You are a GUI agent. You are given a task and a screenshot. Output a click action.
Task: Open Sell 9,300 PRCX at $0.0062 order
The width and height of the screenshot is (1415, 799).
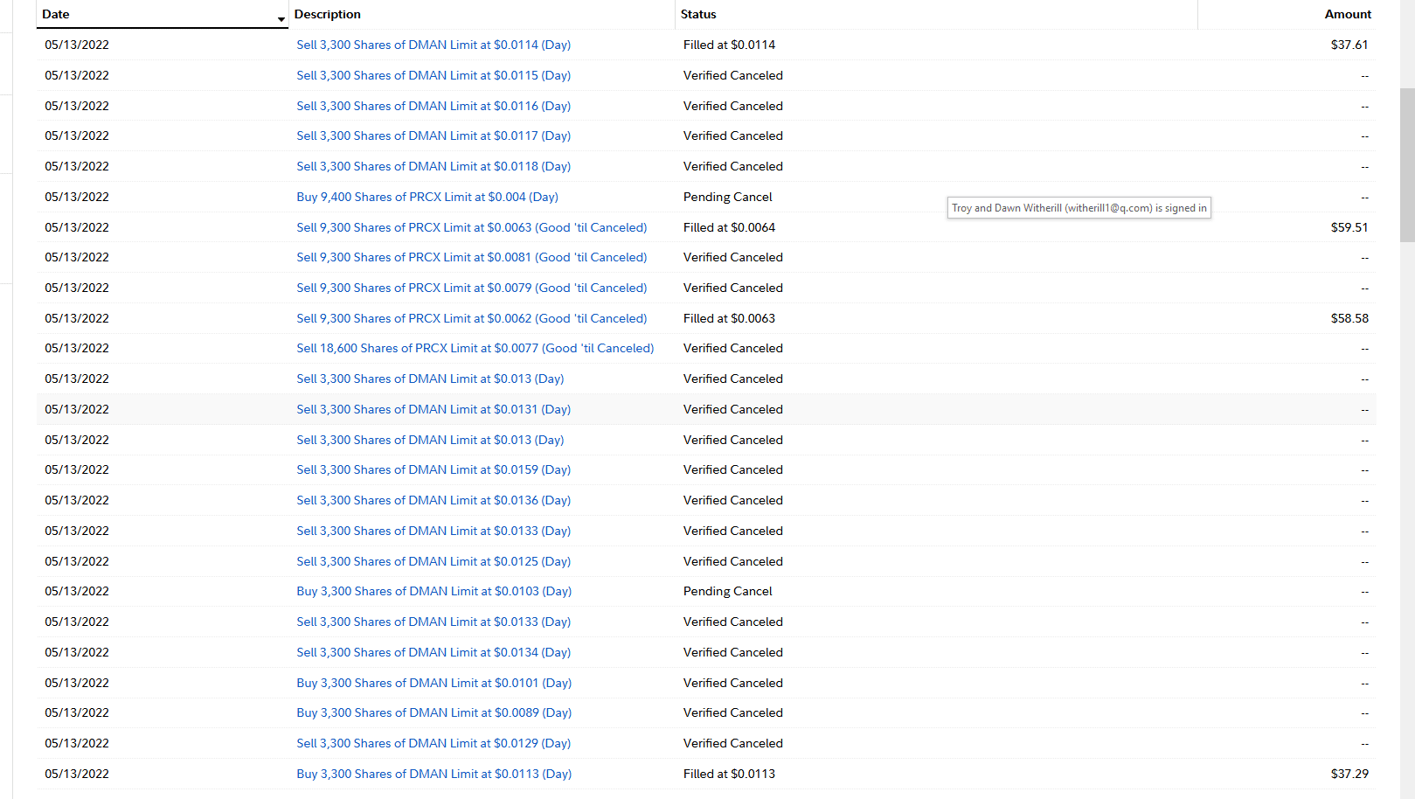[x=471, y=318]
